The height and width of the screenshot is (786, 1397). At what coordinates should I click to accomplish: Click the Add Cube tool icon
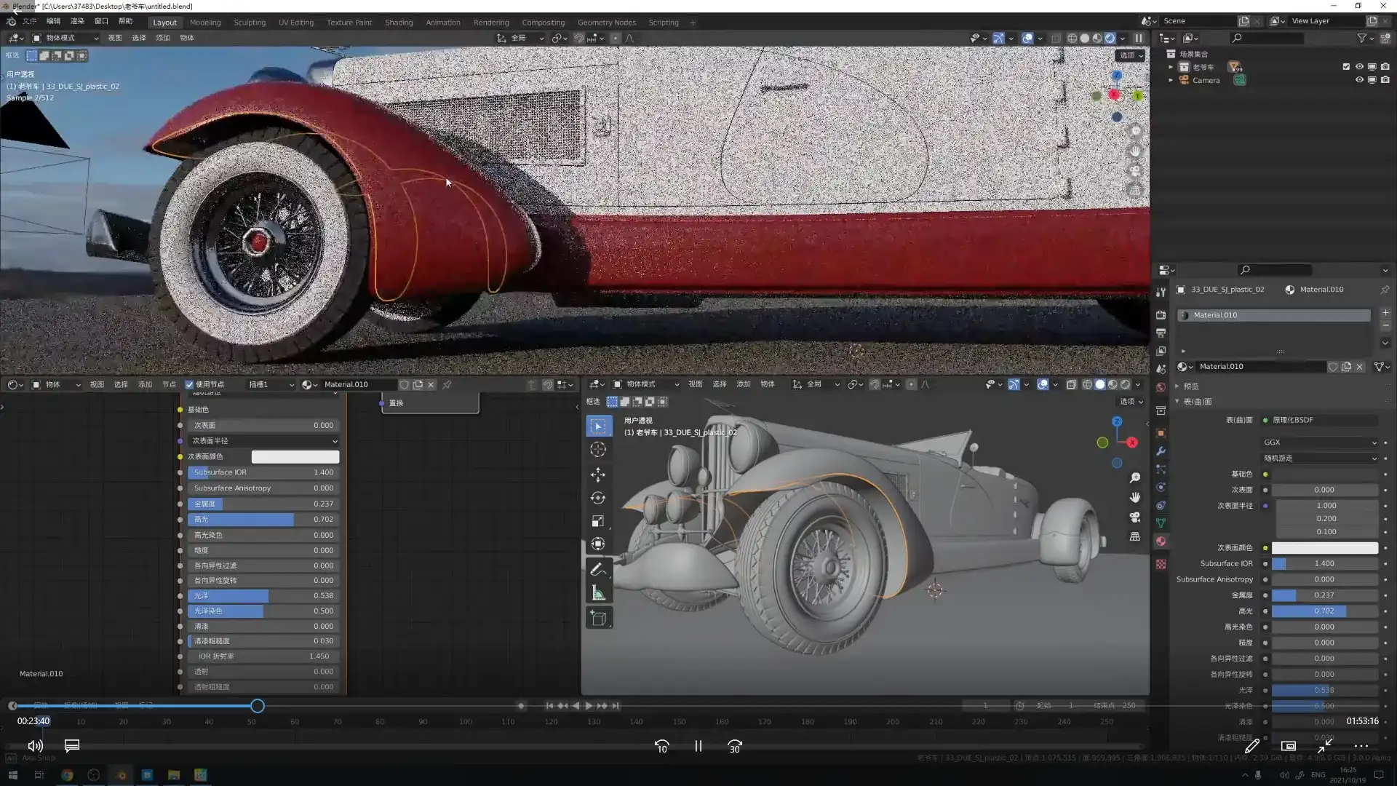pyautogui.click(x=598, y=619)
